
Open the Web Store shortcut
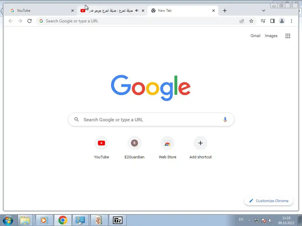tap(168, 148)
